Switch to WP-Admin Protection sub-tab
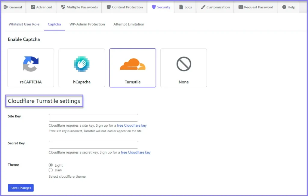Screen dimensions: 308x196 click(87, 24)
